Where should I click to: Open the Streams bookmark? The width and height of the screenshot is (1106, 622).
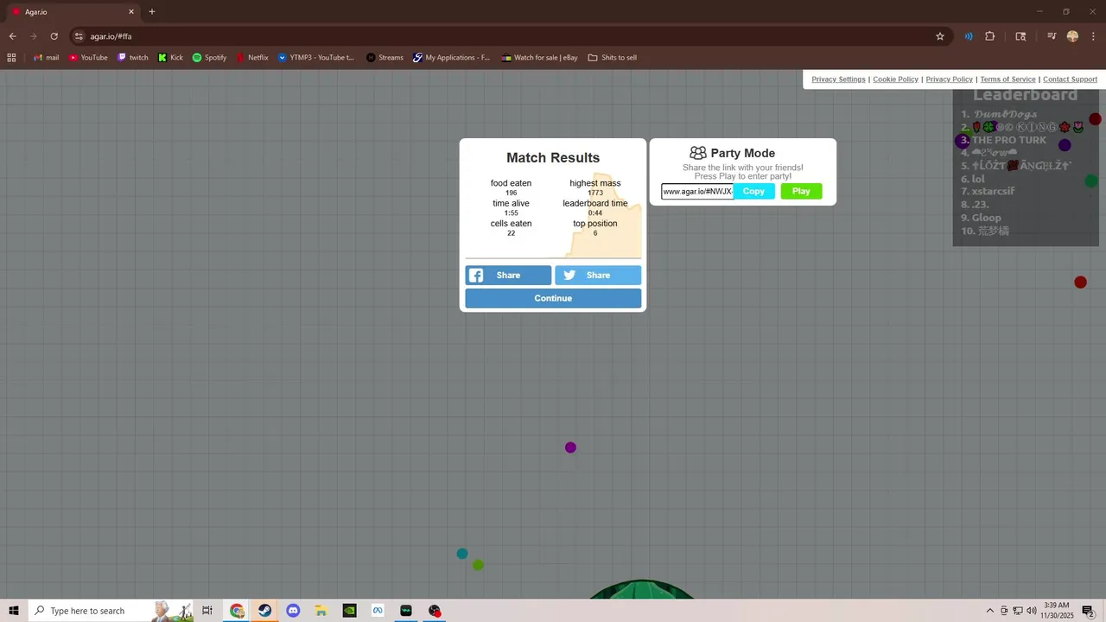tap(385, 58)
